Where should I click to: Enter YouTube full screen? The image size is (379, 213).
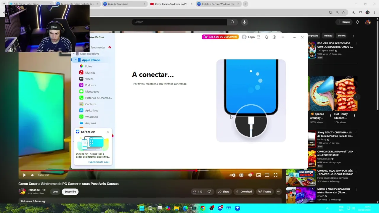(x=275, y=175)
